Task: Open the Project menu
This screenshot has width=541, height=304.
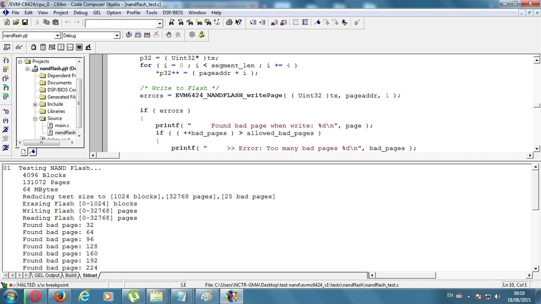Action: [61, 13]
